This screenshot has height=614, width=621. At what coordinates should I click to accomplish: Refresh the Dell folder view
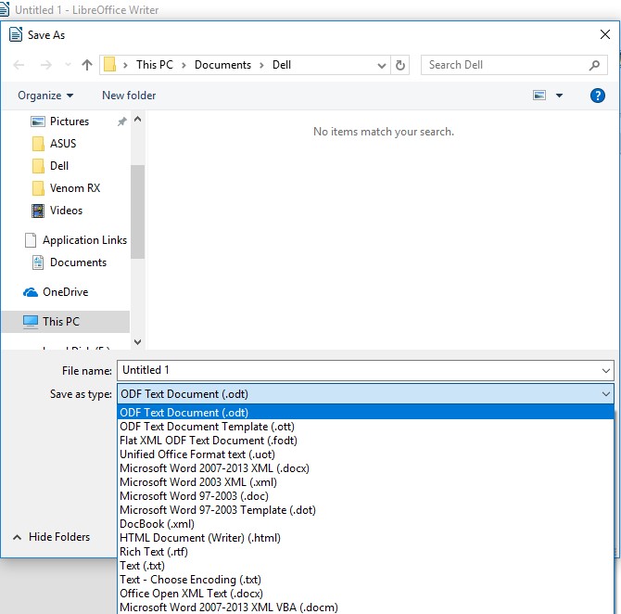(400, 65)
